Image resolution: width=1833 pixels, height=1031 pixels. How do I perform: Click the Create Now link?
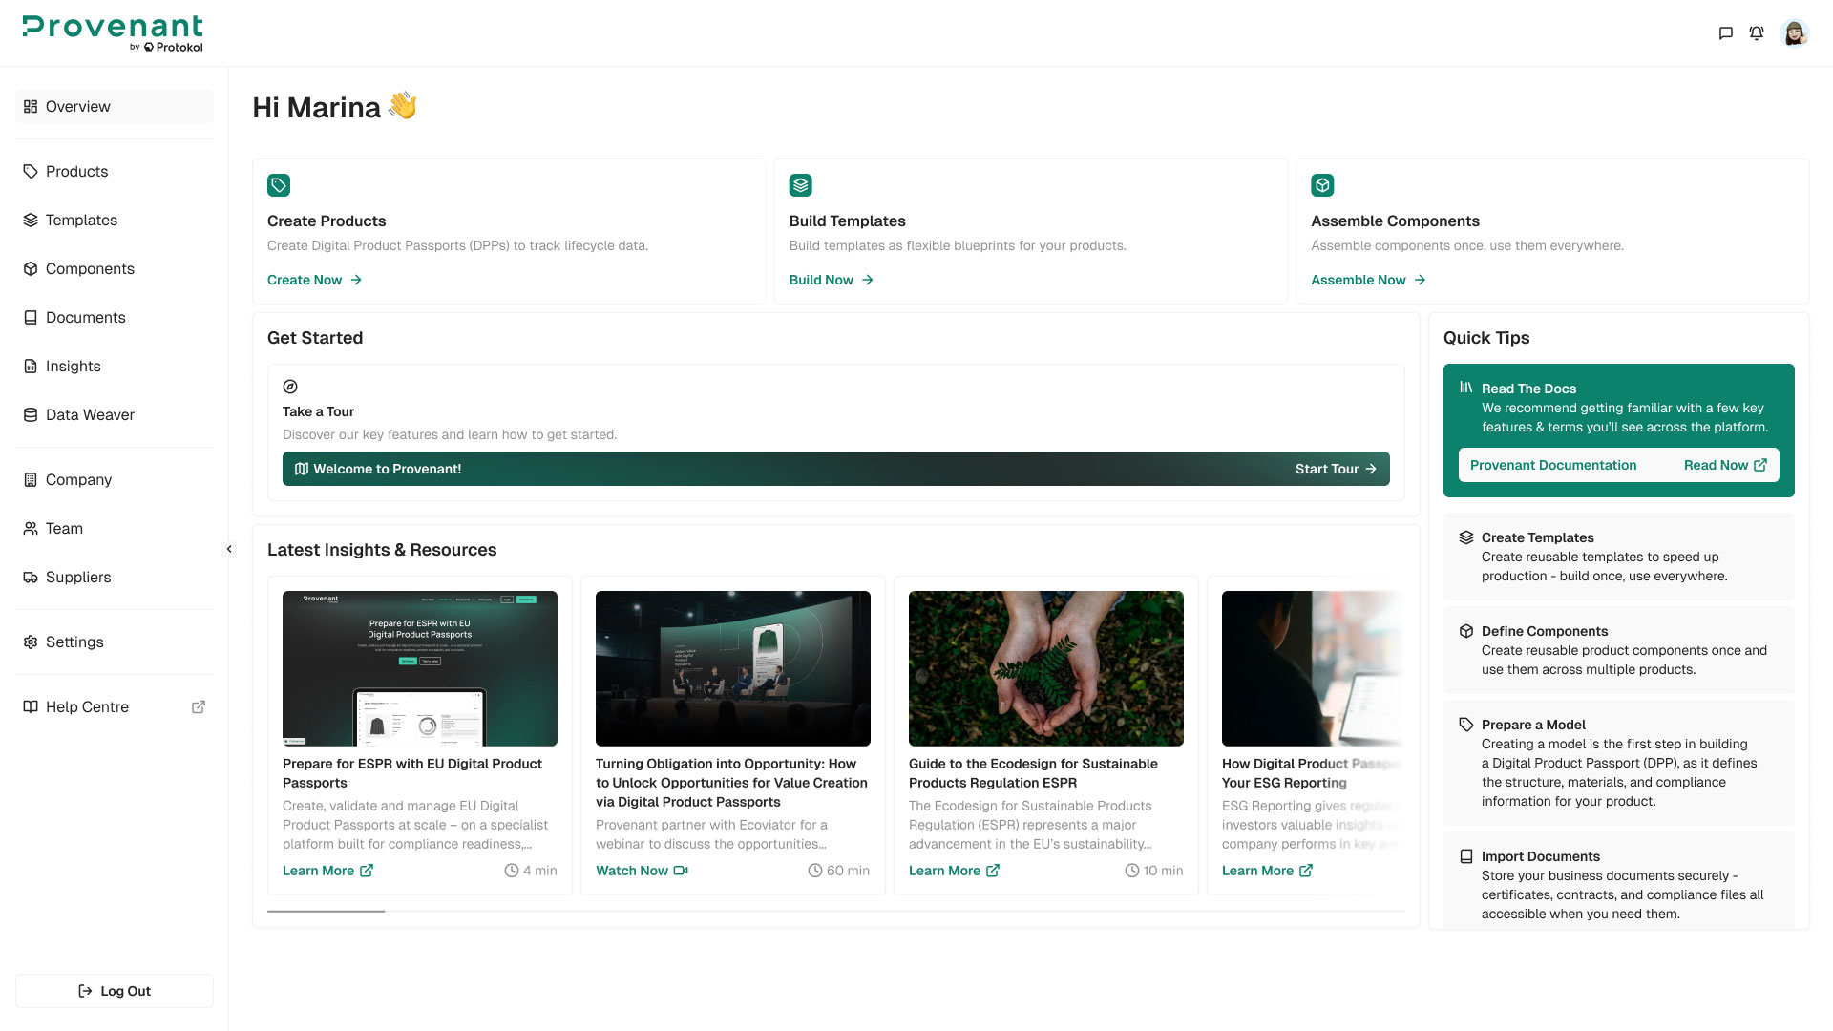314,280
